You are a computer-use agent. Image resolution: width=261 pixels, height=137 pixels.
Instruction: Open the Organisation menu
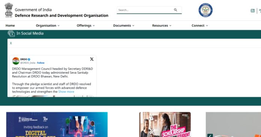coord(48,26)
